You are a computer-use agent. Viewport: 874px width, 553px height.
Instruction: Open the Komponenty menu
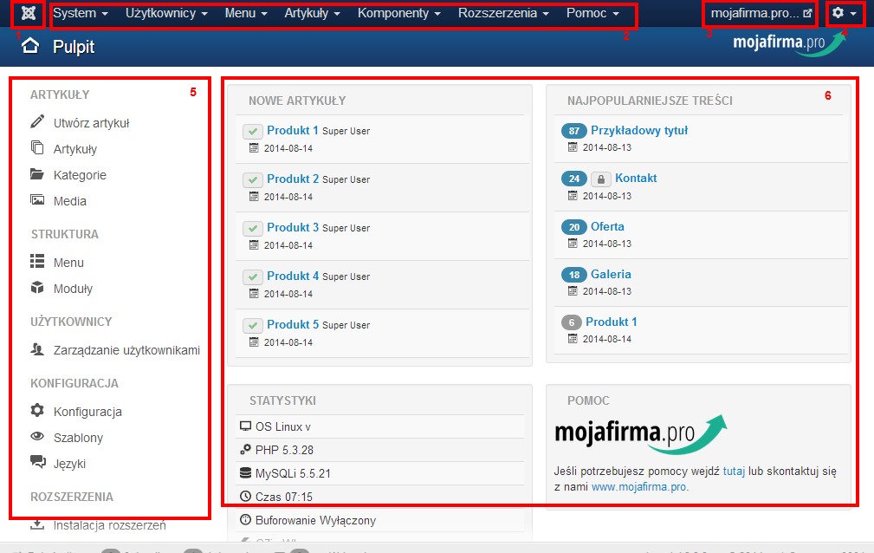[x=398, y=14]
